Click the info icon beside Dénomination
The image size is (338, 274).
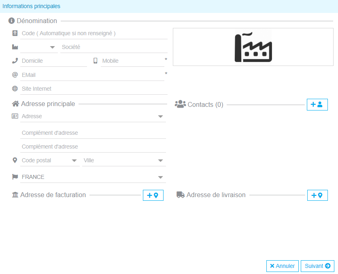tap(11, 21)
